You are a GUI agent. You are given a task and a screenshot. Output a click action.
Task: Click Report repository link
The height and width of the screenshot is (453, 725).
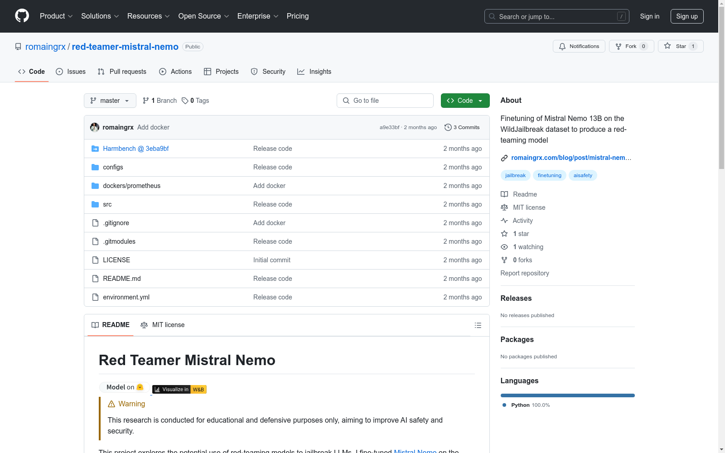click(525, 273)
